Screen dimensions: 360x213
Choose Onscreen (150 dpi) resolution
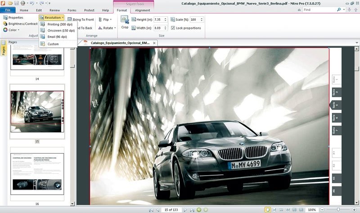click(58, 30)
